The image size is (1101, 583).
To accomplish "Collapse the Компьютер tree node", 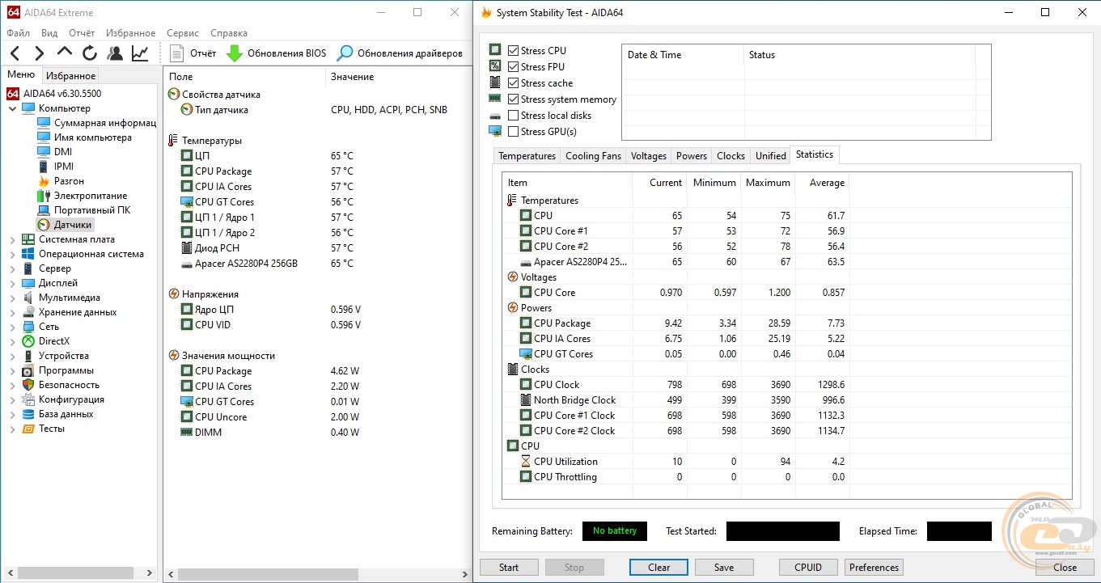I will [13, 108].
